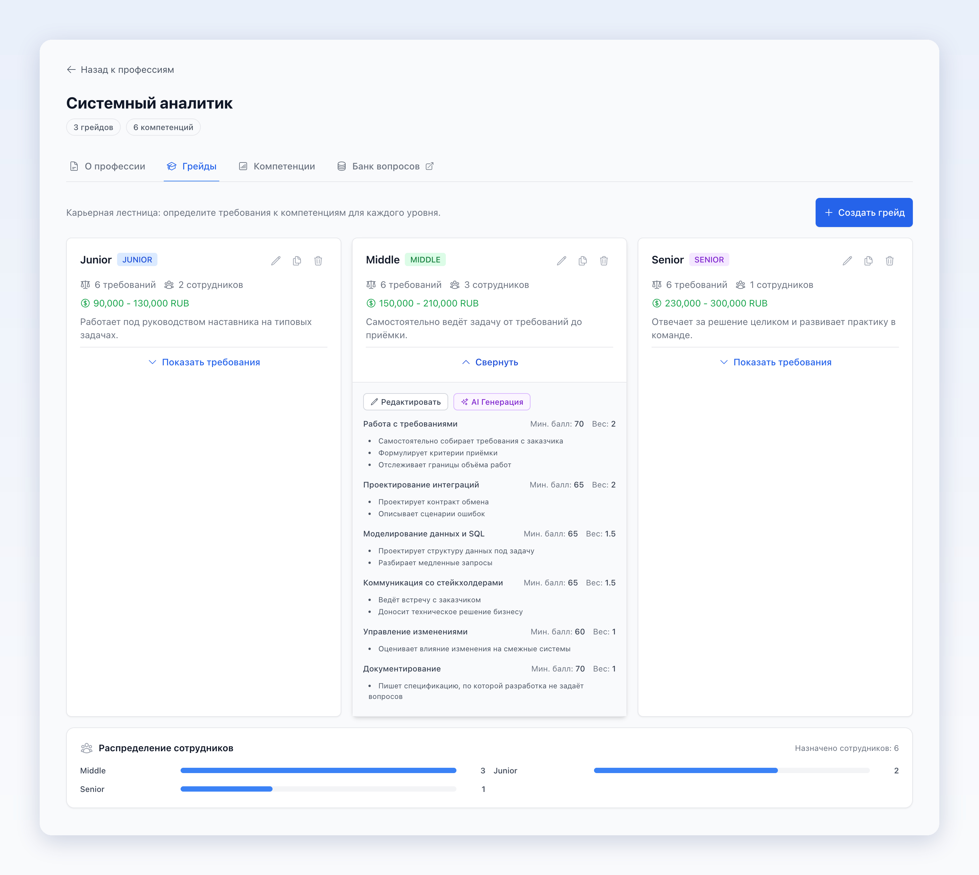Select the Проектирование интеграций competency heading
The image size is (979, 875).
(421, 484)
